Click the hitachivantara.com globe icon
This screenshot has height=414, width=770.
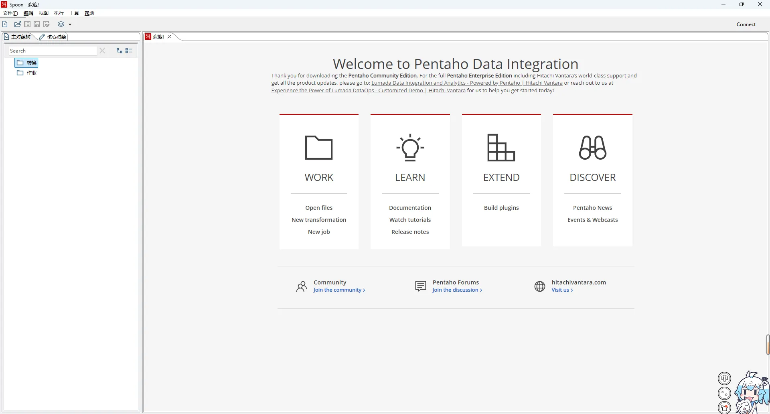(540, 286)
